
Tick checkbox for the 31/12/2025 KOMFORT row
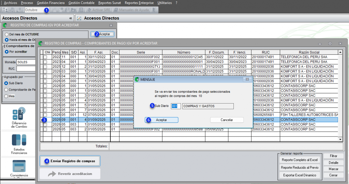(x=45, y=67)
